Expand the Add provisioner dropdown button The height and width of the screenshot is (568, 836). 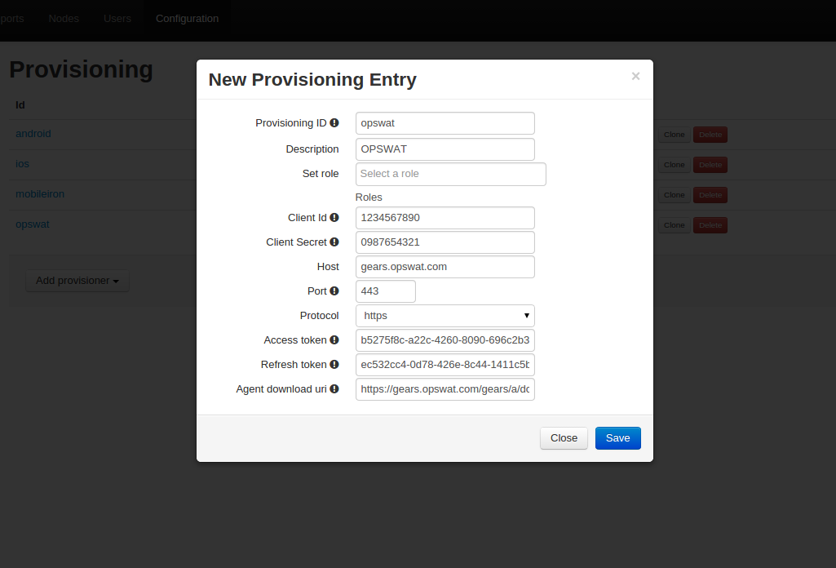(x=77, y=281)
